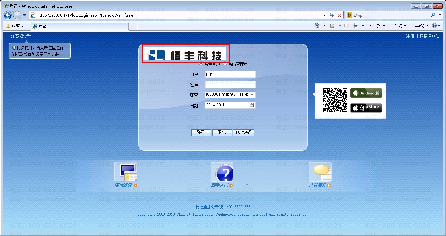This screenshot has height=236, width=446.
Task: Click the Print icon
Action: tap(356, 26)
